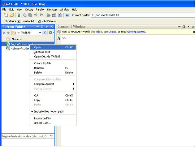This screenshot has width=195, height=147.
Task: Click the Video link
Action: point(99,32)
